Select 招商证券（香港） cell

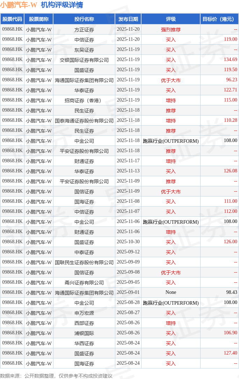[x=84, y=100]
